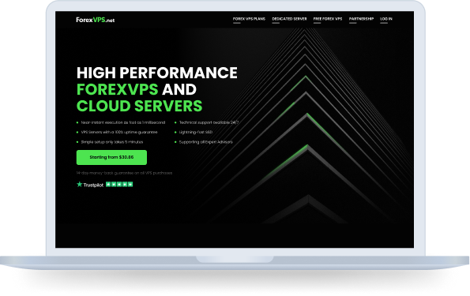
Task: Click the third Trustpilot rating star
Action: (x=119, y=184)
